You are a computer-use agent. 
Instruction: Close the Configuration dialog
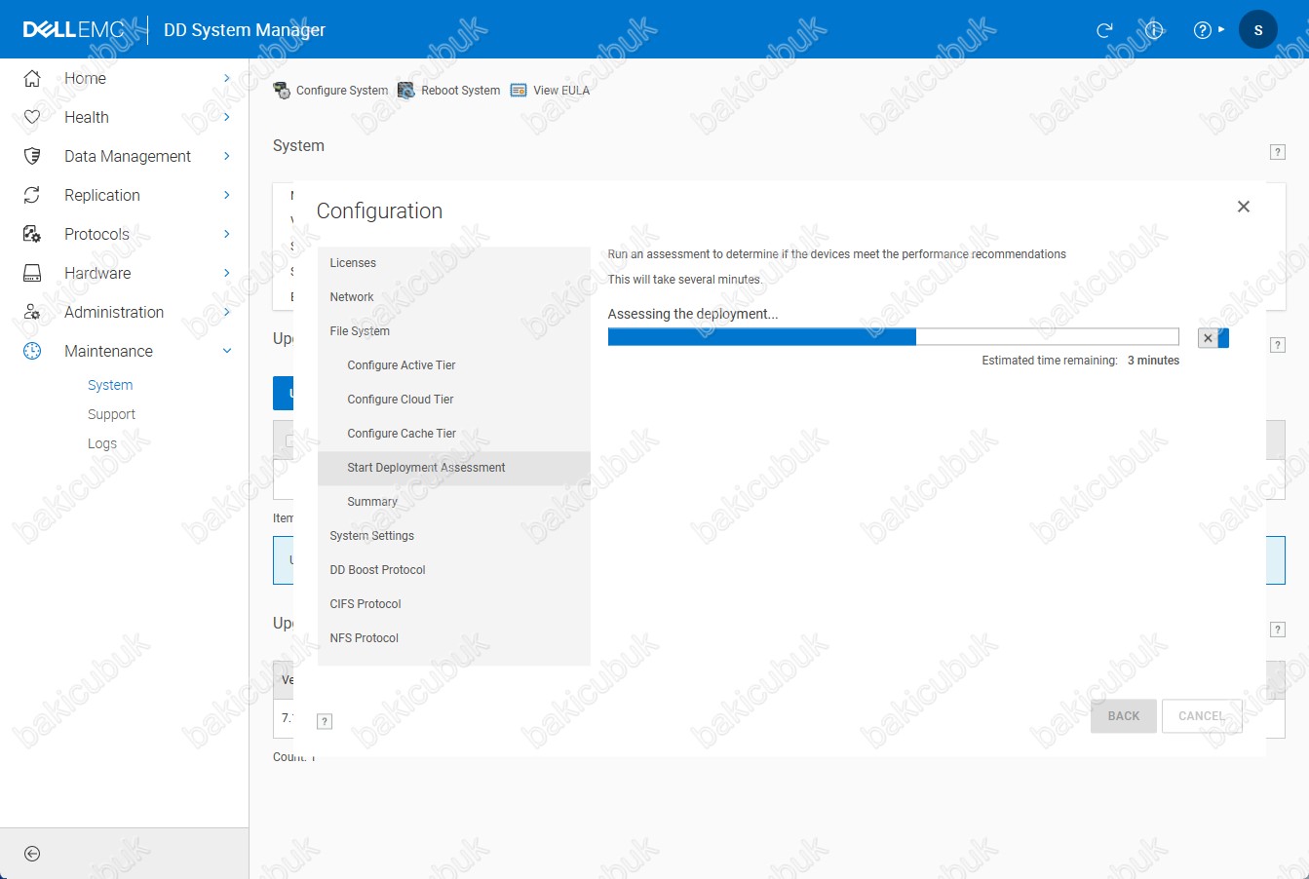coord(1244,207)
